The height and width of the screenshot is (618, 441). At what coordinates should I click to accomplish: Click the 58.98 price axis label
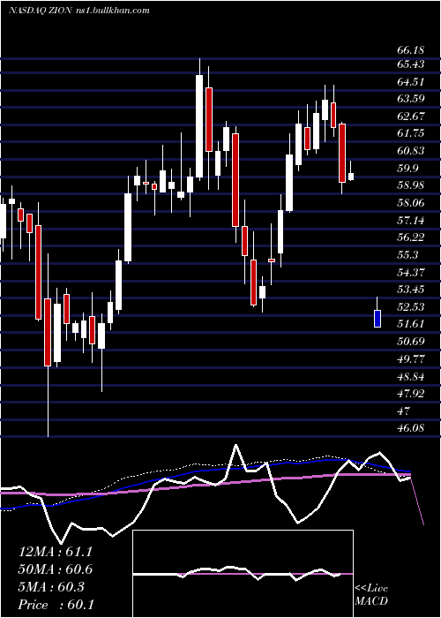click(x=410, y=185)
